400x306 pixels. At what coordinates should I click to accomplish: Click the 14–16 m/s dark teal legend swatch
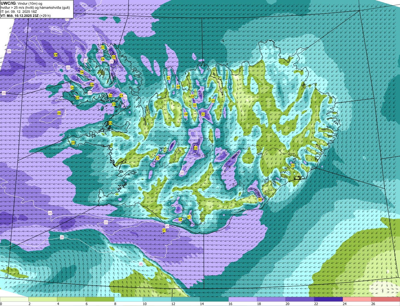tap(214, 299)
